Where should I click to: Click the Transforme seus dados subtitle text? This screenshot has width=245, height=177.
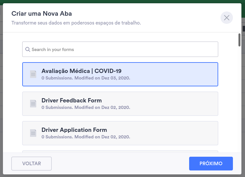[x=76, y=23]
